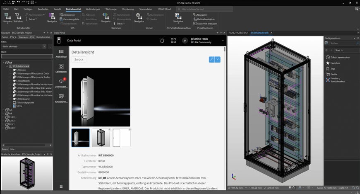
Task: Open the 2D-Schaltschrankaufbau Navigator icon
Action: click(178, 18)
